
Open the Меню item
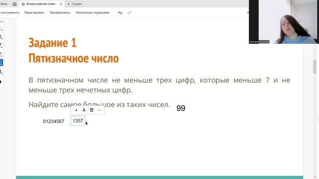pyautogui.click(x=4, y=4)
